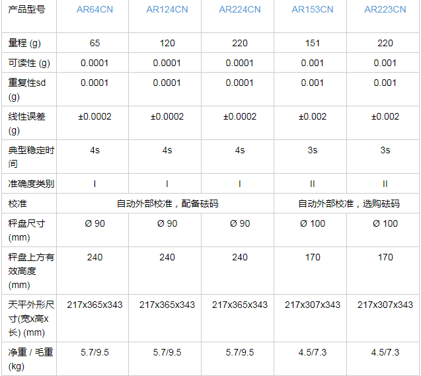
Task: Click readability 0.0001 under AR124CN
Action: pyautogui.click(x=167, y=63)
